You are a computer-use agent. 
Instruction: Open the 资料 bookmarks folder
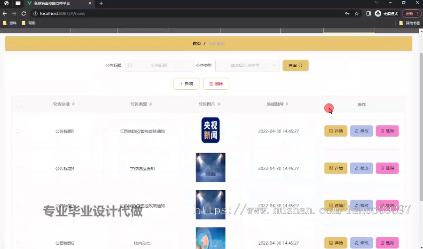coord(10,23)
